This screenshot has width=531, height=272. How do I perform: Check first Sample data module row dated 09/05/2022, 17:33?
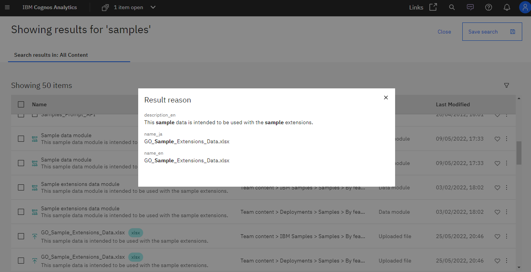coord(21,139)
